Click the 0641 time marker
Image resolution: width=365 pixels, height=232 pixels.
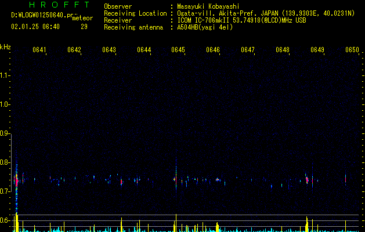pyautogui.click(x=39, y=50)
